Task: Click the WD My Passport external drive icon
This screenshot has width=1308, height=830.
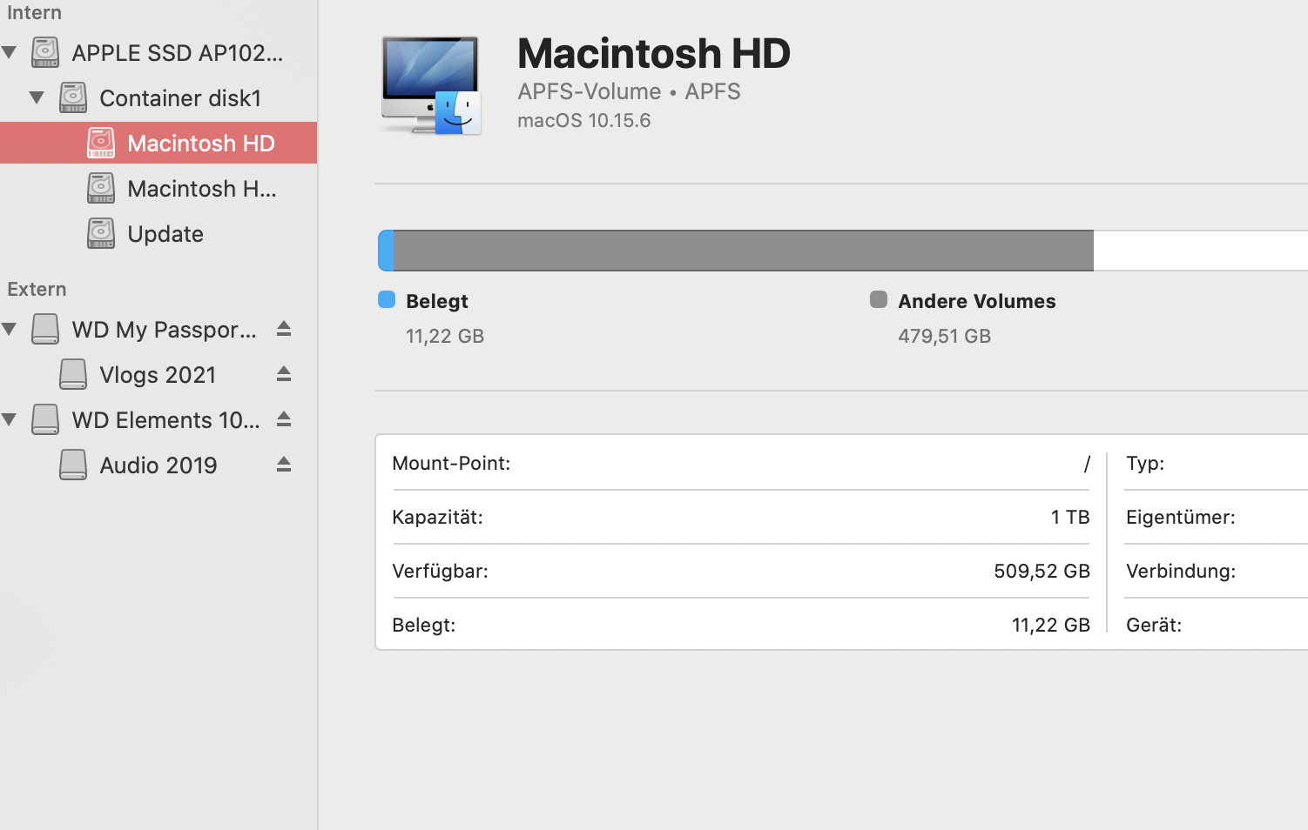Action: 45,329
